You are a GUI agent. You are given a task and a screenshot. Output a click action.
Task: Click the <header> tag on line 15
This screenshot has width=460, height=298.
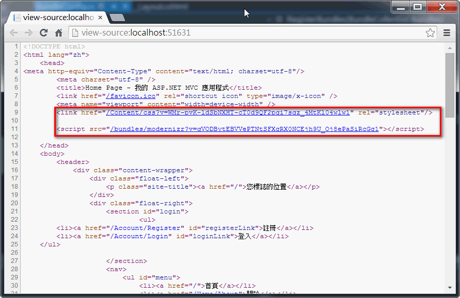coord(73,162)
